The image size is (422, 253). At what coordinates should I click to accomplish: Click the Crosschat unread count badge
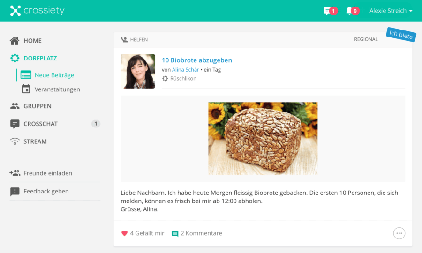96,124
